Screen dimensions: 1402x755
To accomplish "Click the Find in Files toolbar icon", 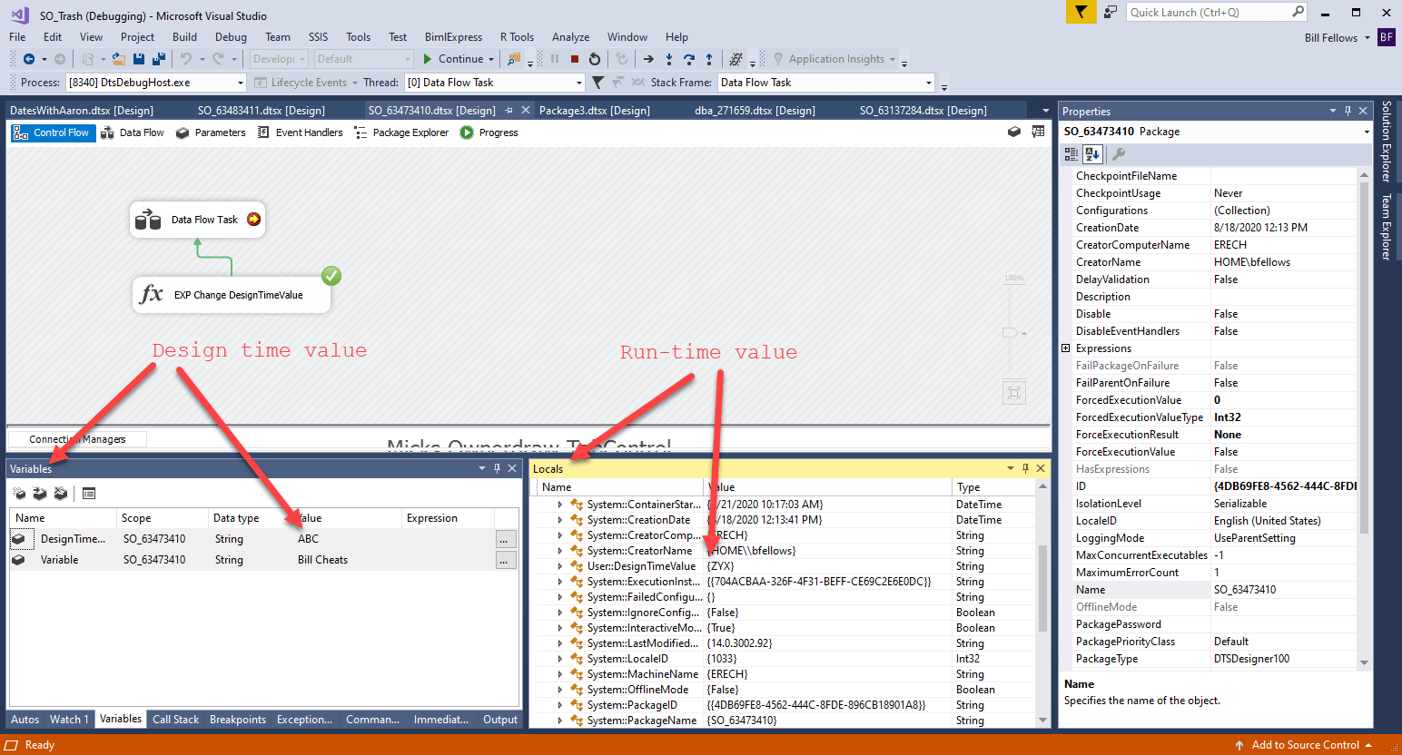I will tap(514, 59).
